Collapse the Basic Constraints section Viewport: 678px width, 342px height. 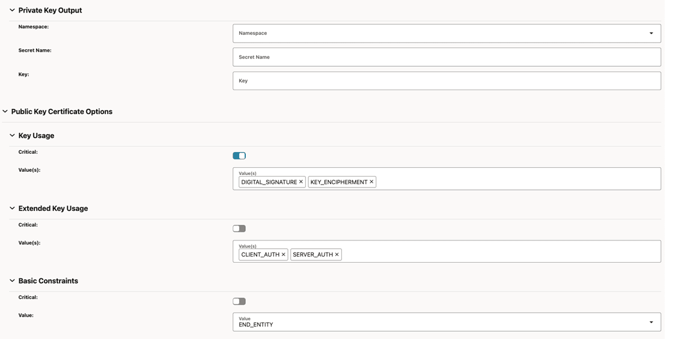click(x=12, y=281)
